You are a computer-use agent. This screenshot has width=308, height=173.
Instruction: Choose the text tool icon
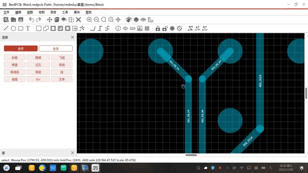coord(28,29)
